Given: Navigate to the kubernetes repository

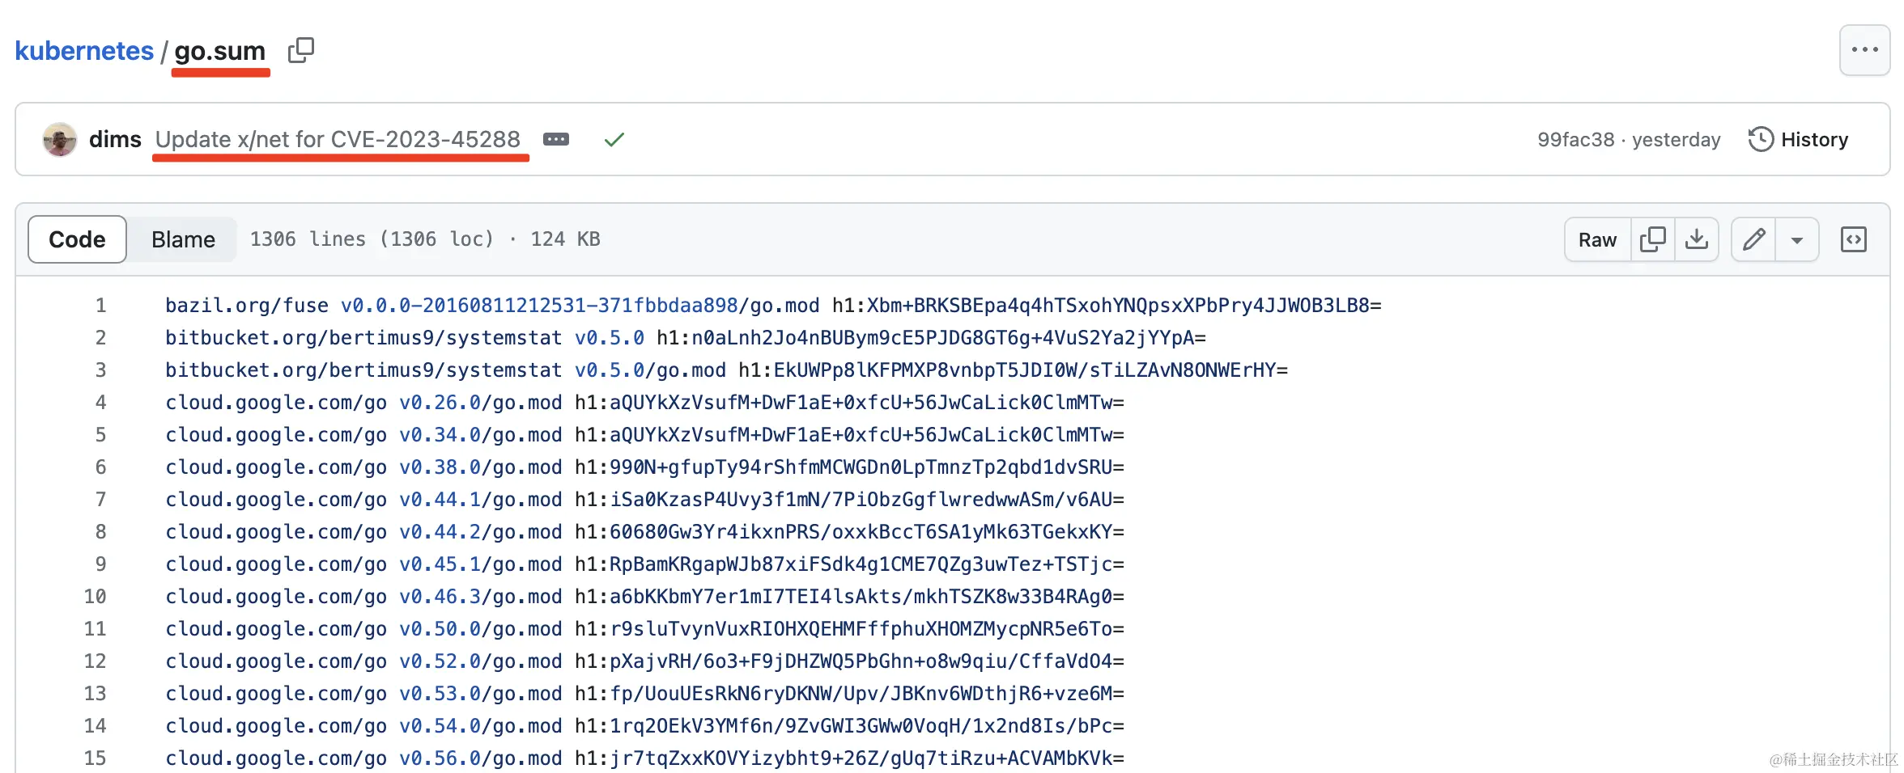Looking at the screenshot, I should coord(84,49).
